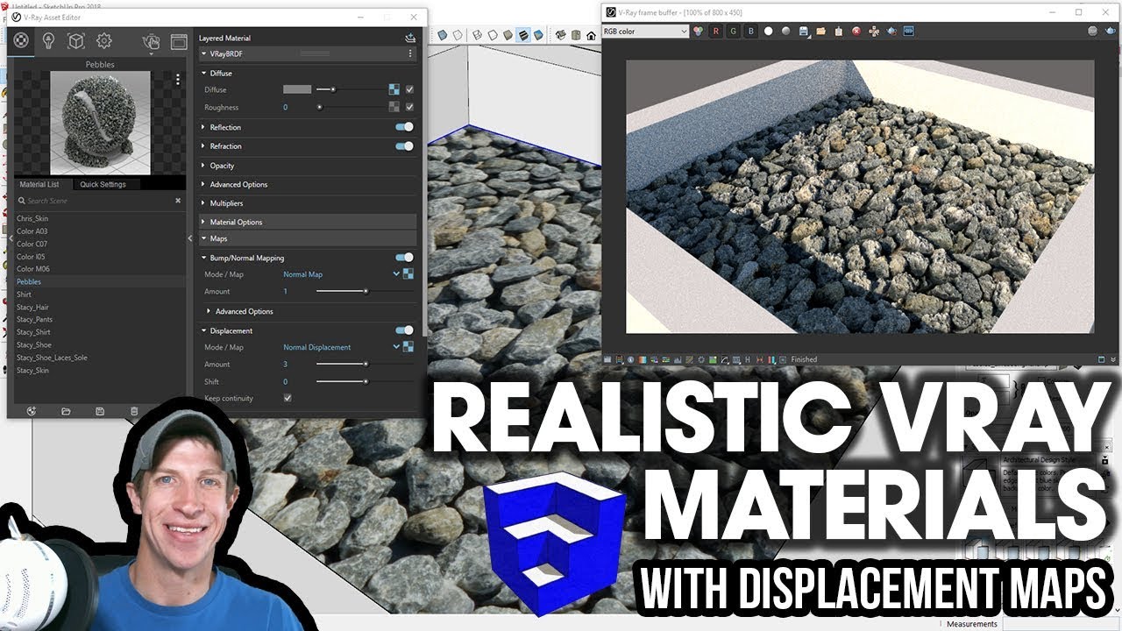Switch to RGB channels icon in frame buffer

click(699, 32)
